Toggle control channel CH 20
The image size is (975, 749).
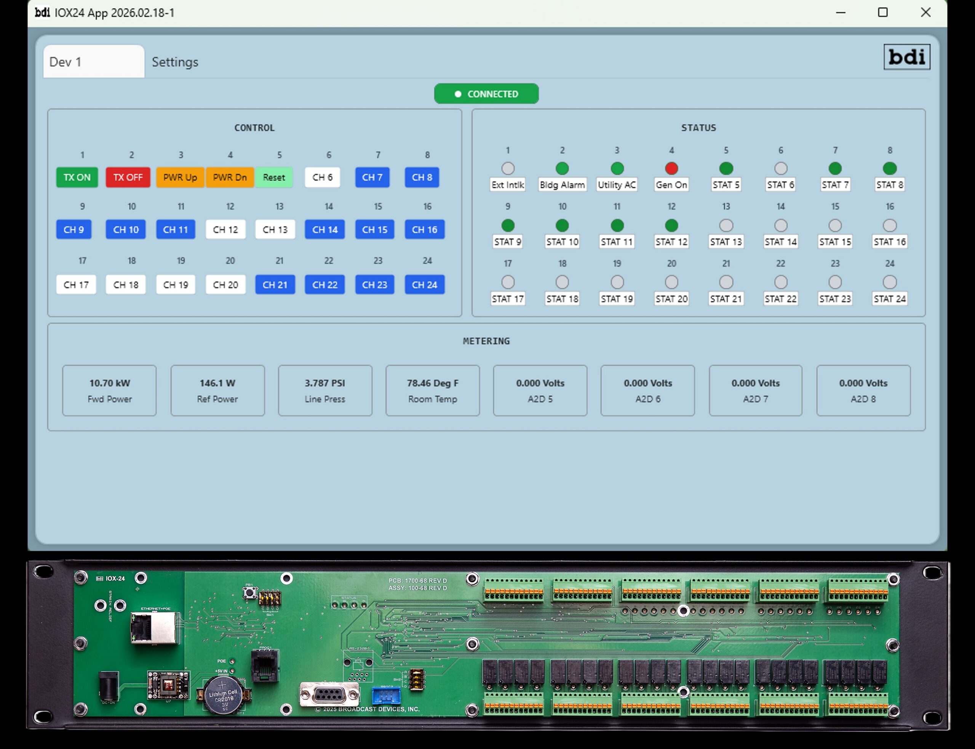click(x=225, y=285)
